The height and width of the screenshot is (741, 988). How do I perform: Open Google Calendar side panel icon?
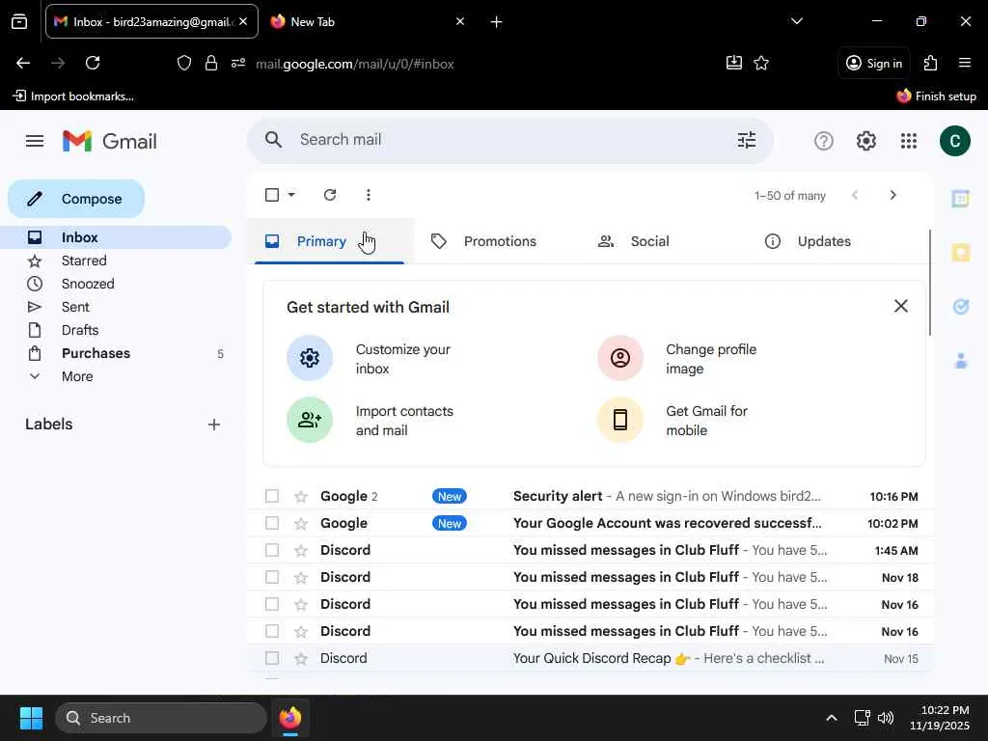pos(960,199)
